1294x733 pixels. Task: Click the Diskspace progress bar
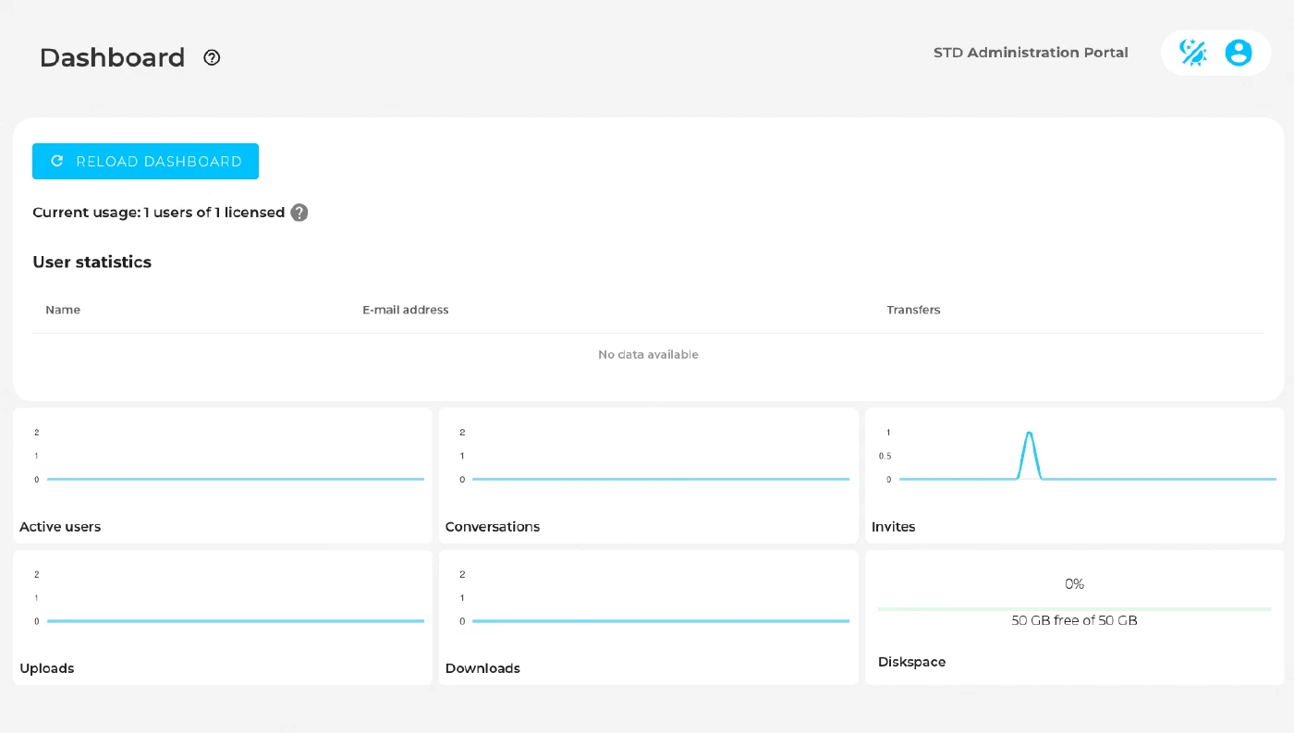(1074, 609)
